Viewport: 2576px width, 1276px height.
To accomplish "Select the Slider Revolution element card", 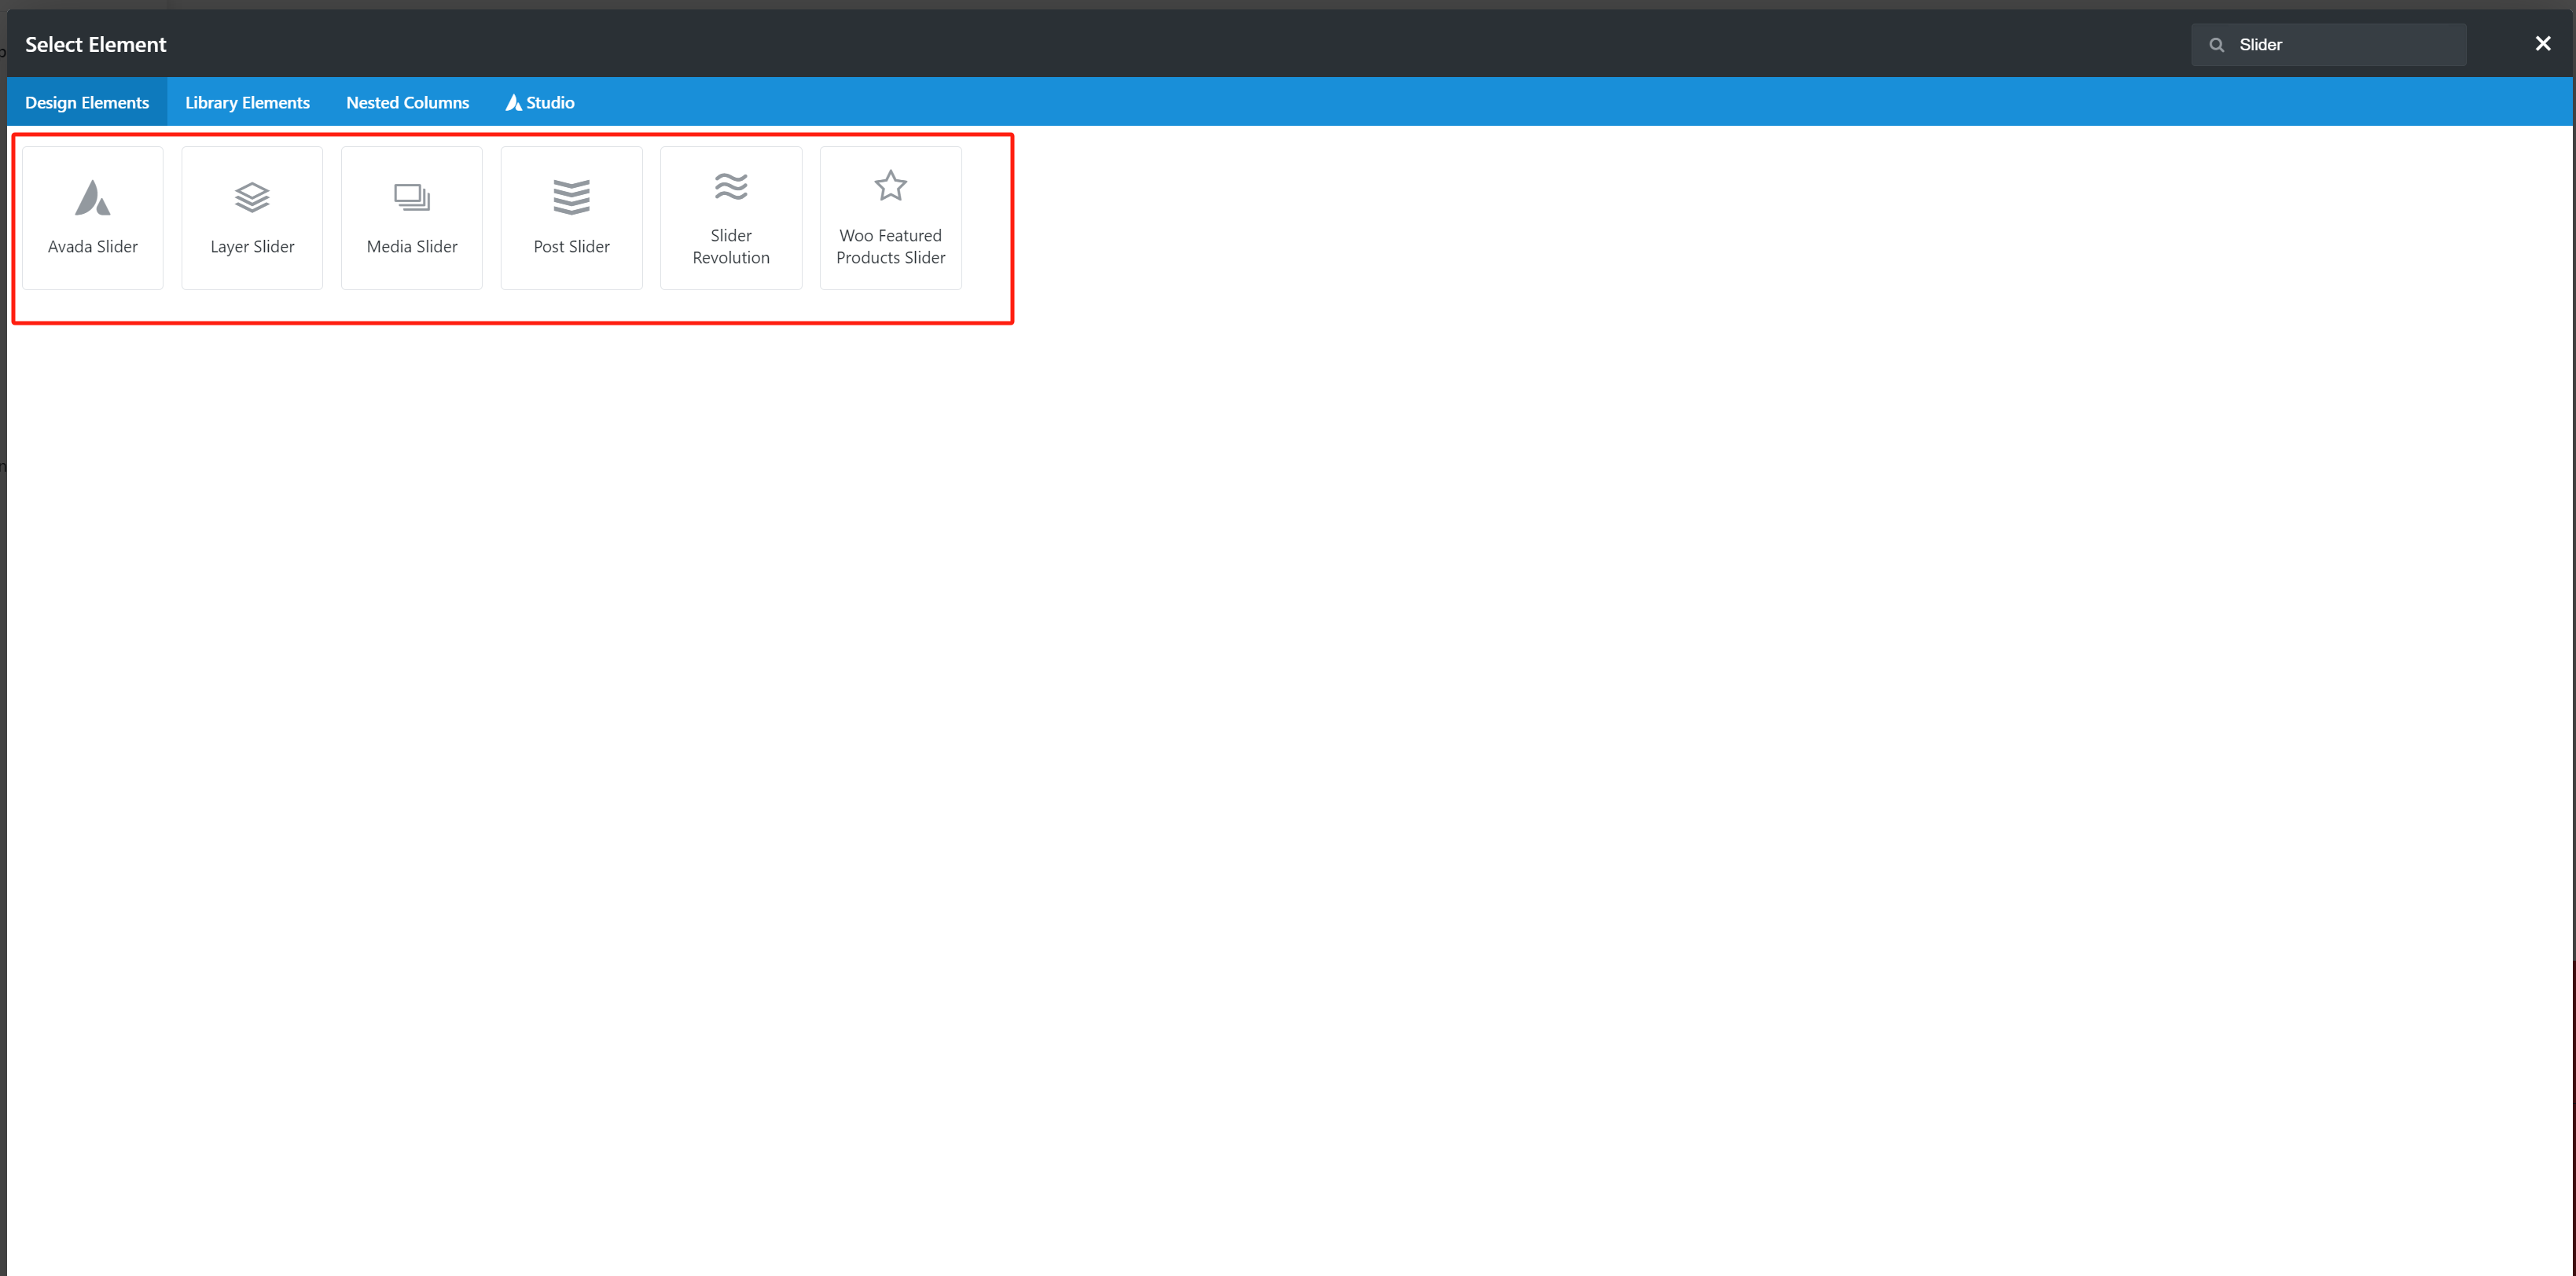I will click(x=731, y=217).
